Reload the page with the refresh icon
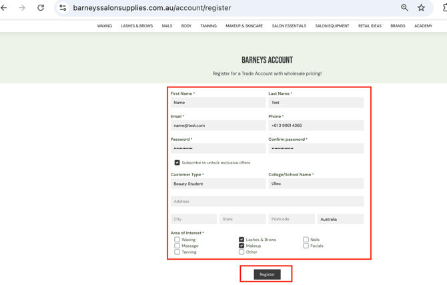Screen dimensions: 447x285 (41, 8)
